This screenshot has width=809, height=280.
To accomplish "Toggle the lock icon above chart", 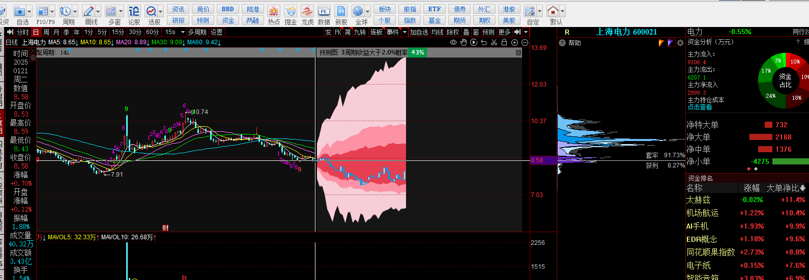I will (x=504, y=43).
